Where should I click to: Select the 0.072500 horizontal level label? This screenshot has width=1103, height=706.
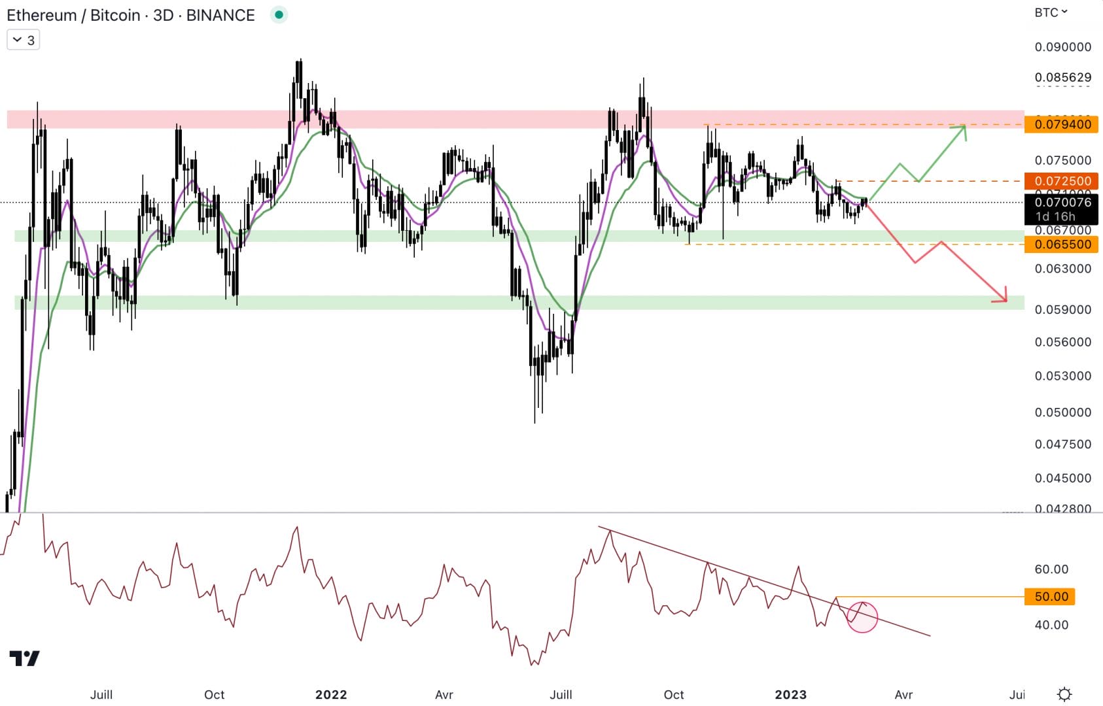(x=1062, y=181)
